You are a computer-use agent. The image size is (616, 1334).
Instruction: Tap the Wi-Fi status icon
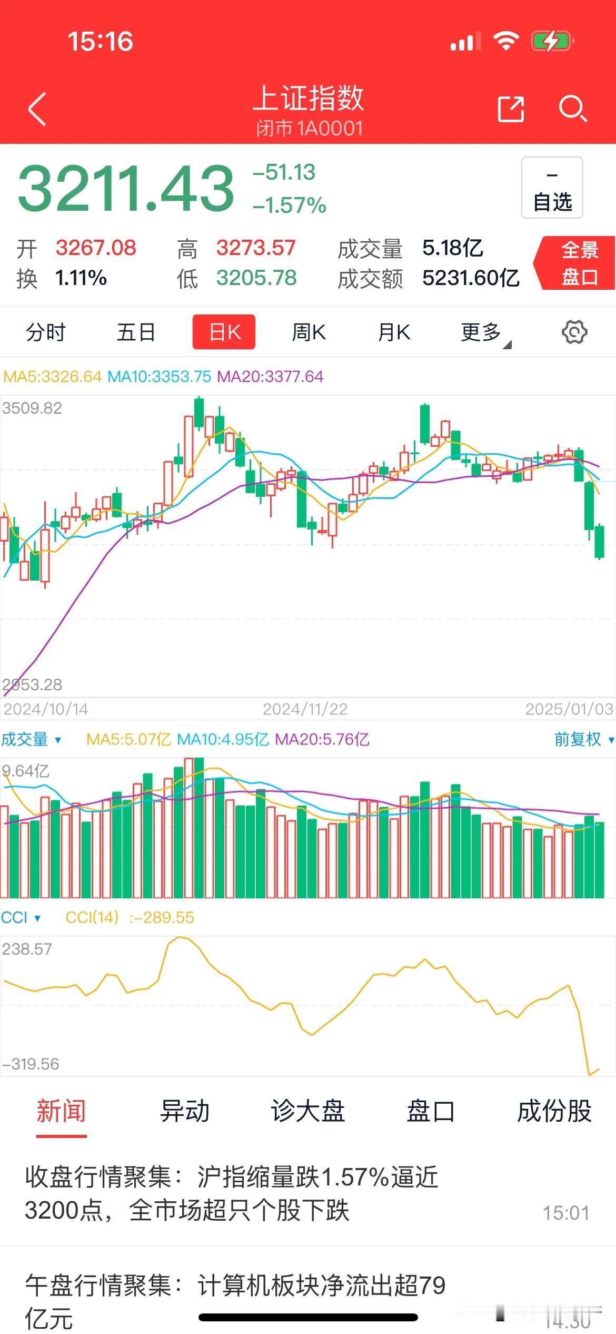[505, 41]
